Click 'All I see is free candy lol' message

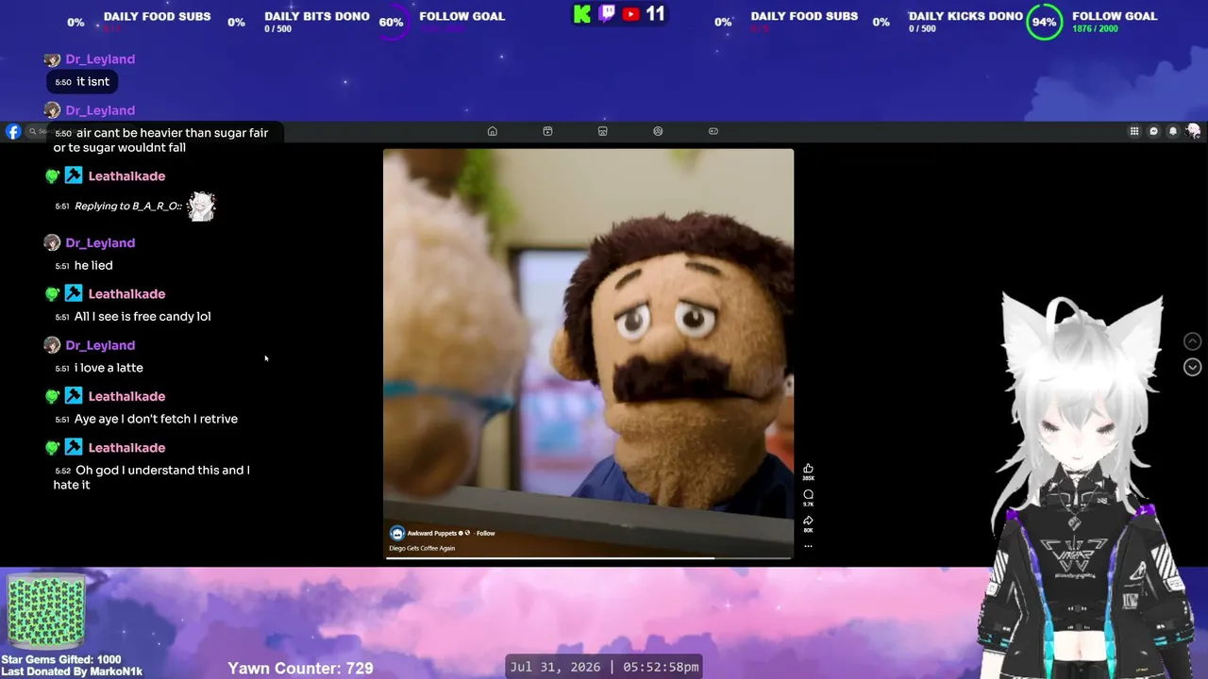tap(143, 316)
